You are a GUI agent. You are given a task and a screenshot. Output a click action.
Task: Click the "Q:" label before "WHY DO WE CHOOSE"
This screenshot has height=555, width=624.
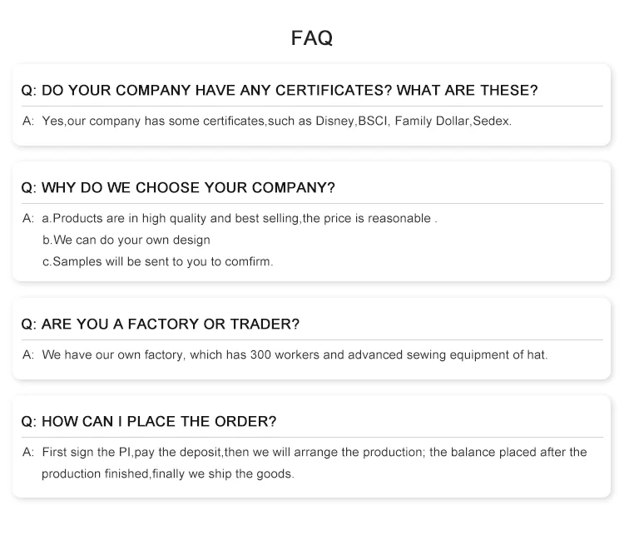[x=28, y=187]
